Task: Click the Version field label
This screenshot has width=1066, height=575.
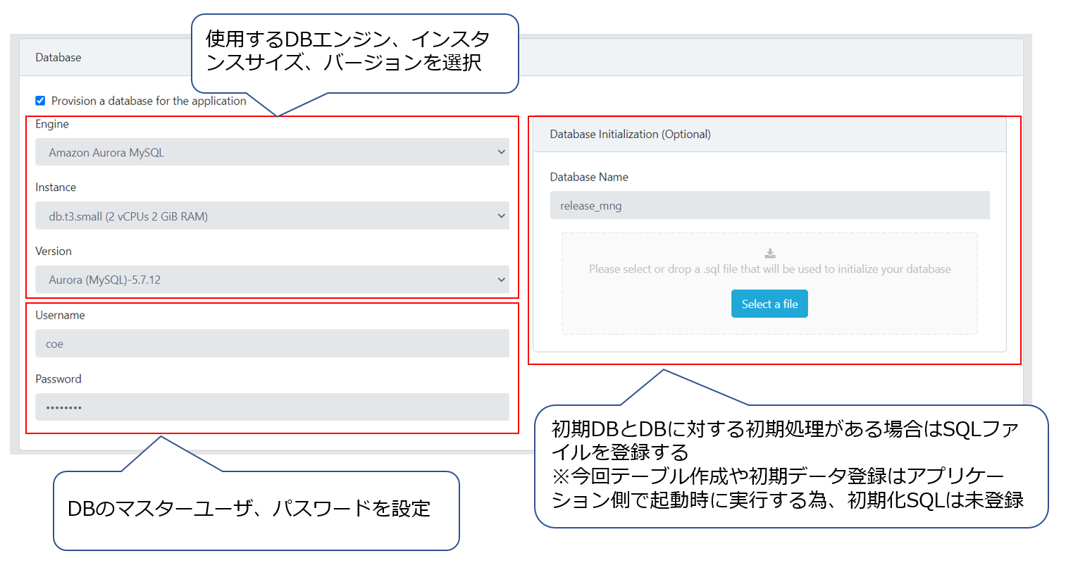Action: coord(54,252)
